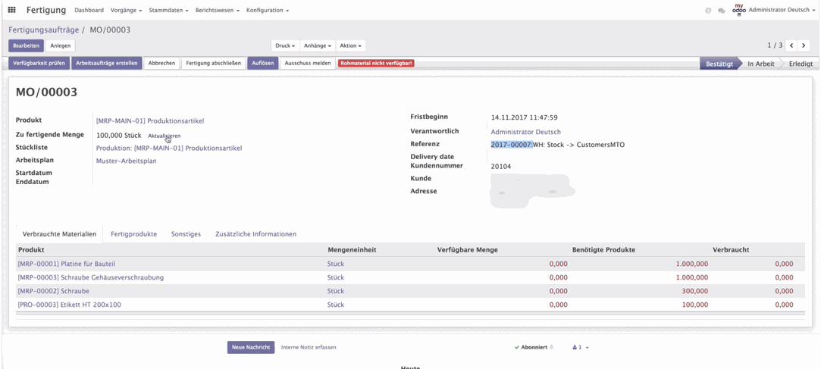Click the 1 / 3 pager counter
This screenshot has height=369, width=821.
(x=775, y=45)
